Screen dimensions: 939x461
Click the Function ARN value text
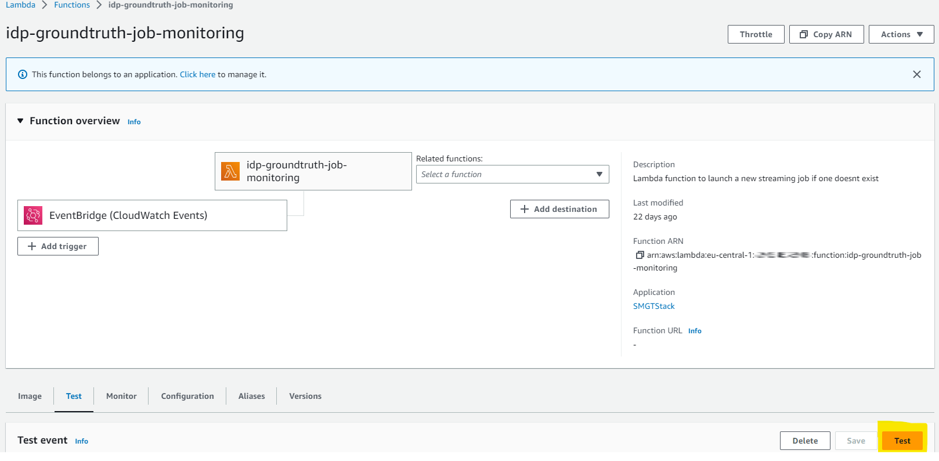tap(778, 261)
